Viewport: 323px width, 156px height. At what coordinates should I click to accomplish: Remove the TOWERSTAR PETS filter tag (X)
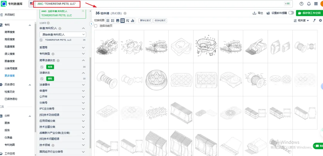pos(83,11)
